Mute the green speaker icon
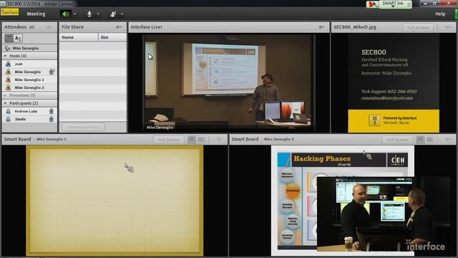 click(x=65, y=14)
